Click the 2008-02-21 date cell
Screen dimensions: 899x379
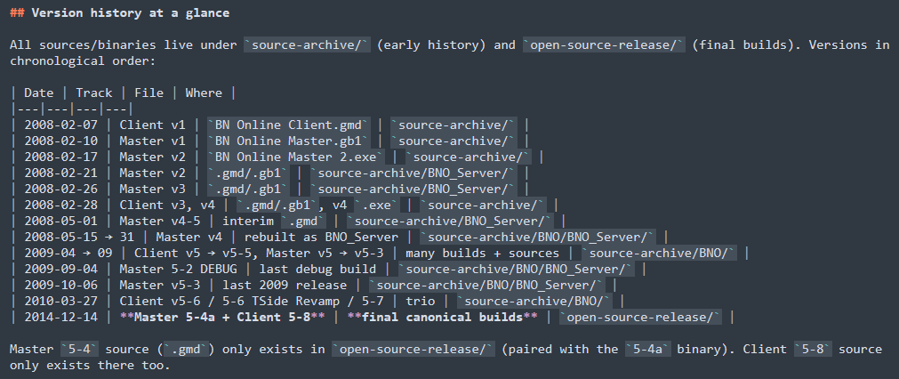click(x=60, y=173)
